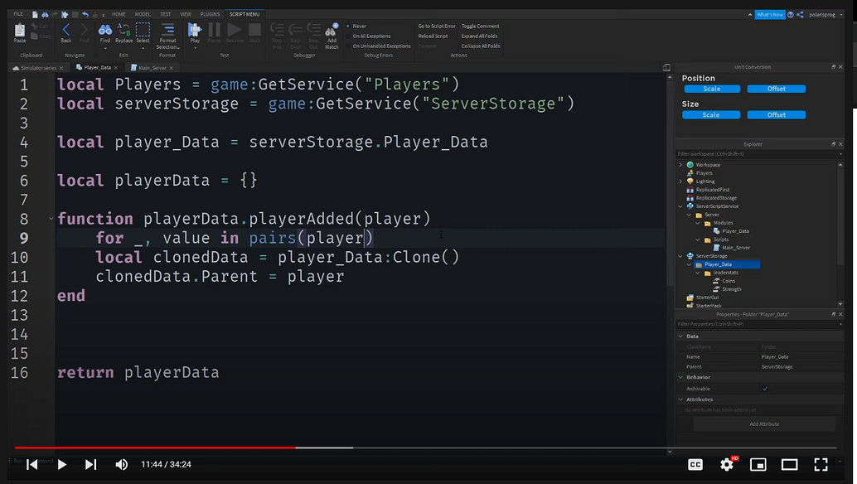Click the ReplicatedFirst icon in Explorer
Image resolution: width=857 pixels, height=484 pixels.
[690, 190]
